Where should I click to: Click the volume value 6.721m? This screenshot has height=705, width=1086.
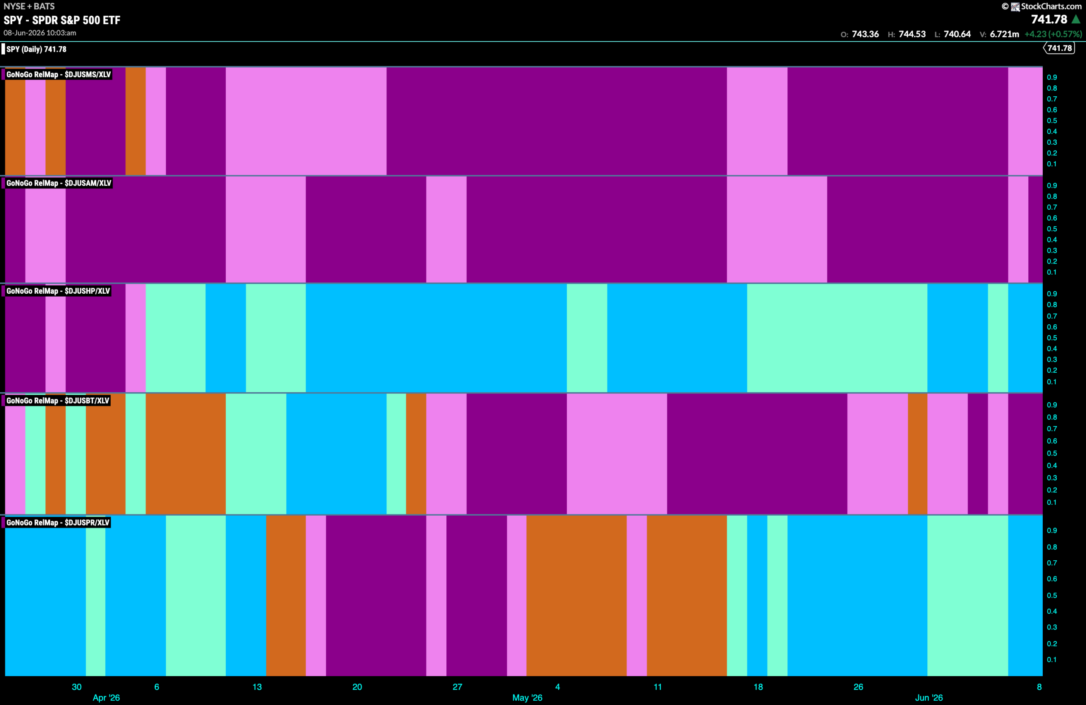click(1004, 34)
